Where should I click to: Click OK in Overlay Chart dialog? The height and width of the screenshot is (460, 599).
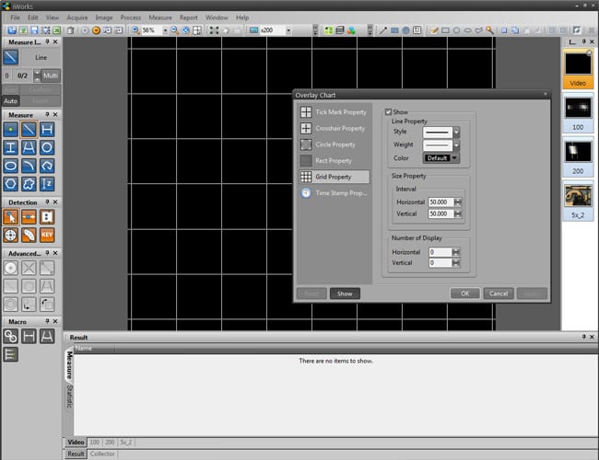point(464,293)
